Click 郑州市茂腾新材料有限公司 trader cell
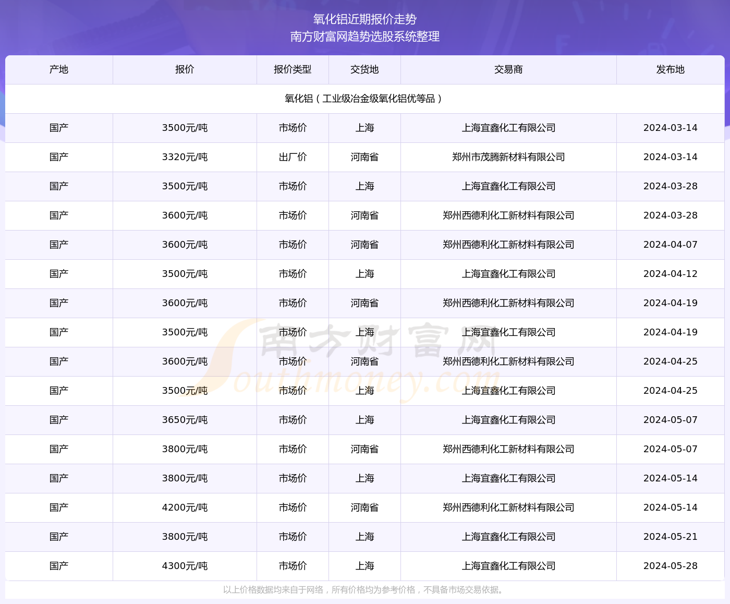 pyautogui.click(x=508, y=157)
